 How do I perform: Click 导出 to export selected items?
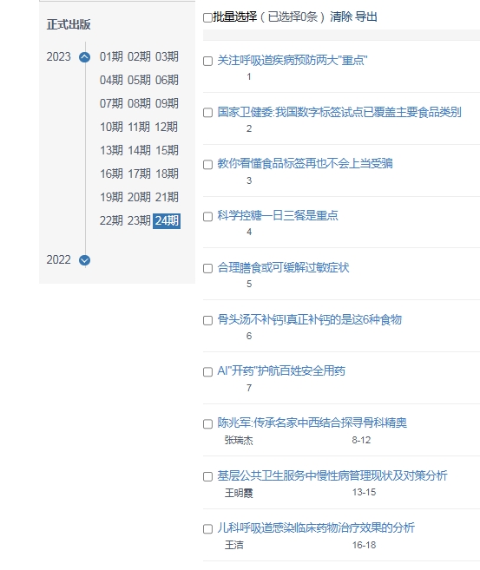(365, 16)
